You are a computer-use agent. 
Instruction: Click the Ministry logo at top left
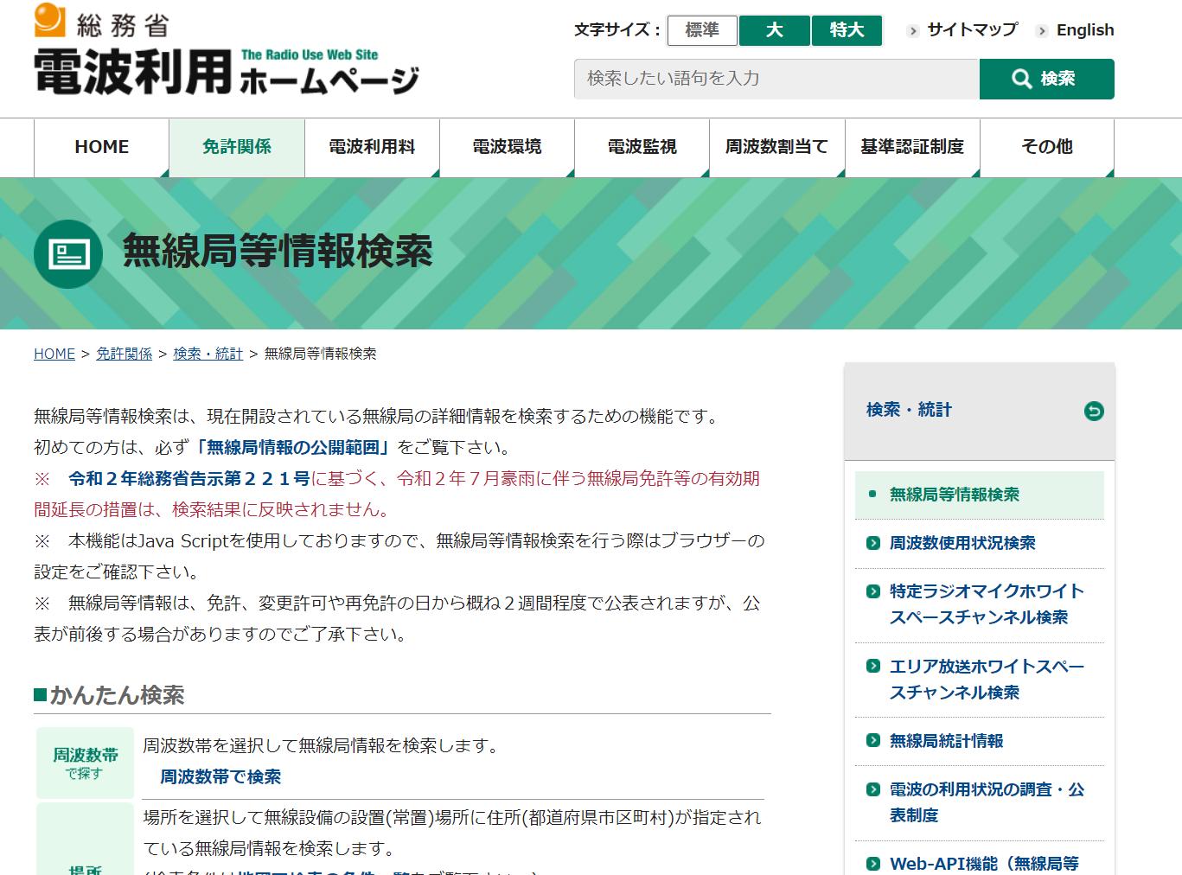pyautogui.click(x=227, y=50)
